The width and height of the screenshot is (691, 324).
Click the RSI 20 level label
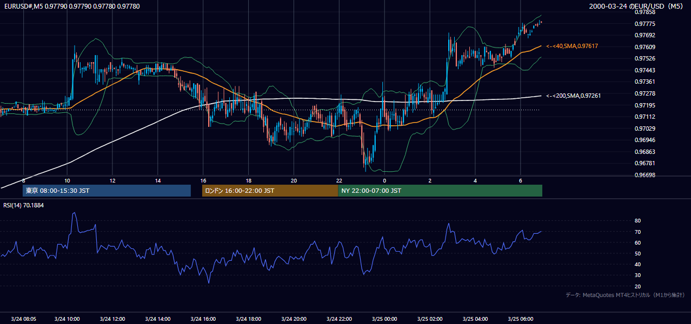click(x=637, y=287)
